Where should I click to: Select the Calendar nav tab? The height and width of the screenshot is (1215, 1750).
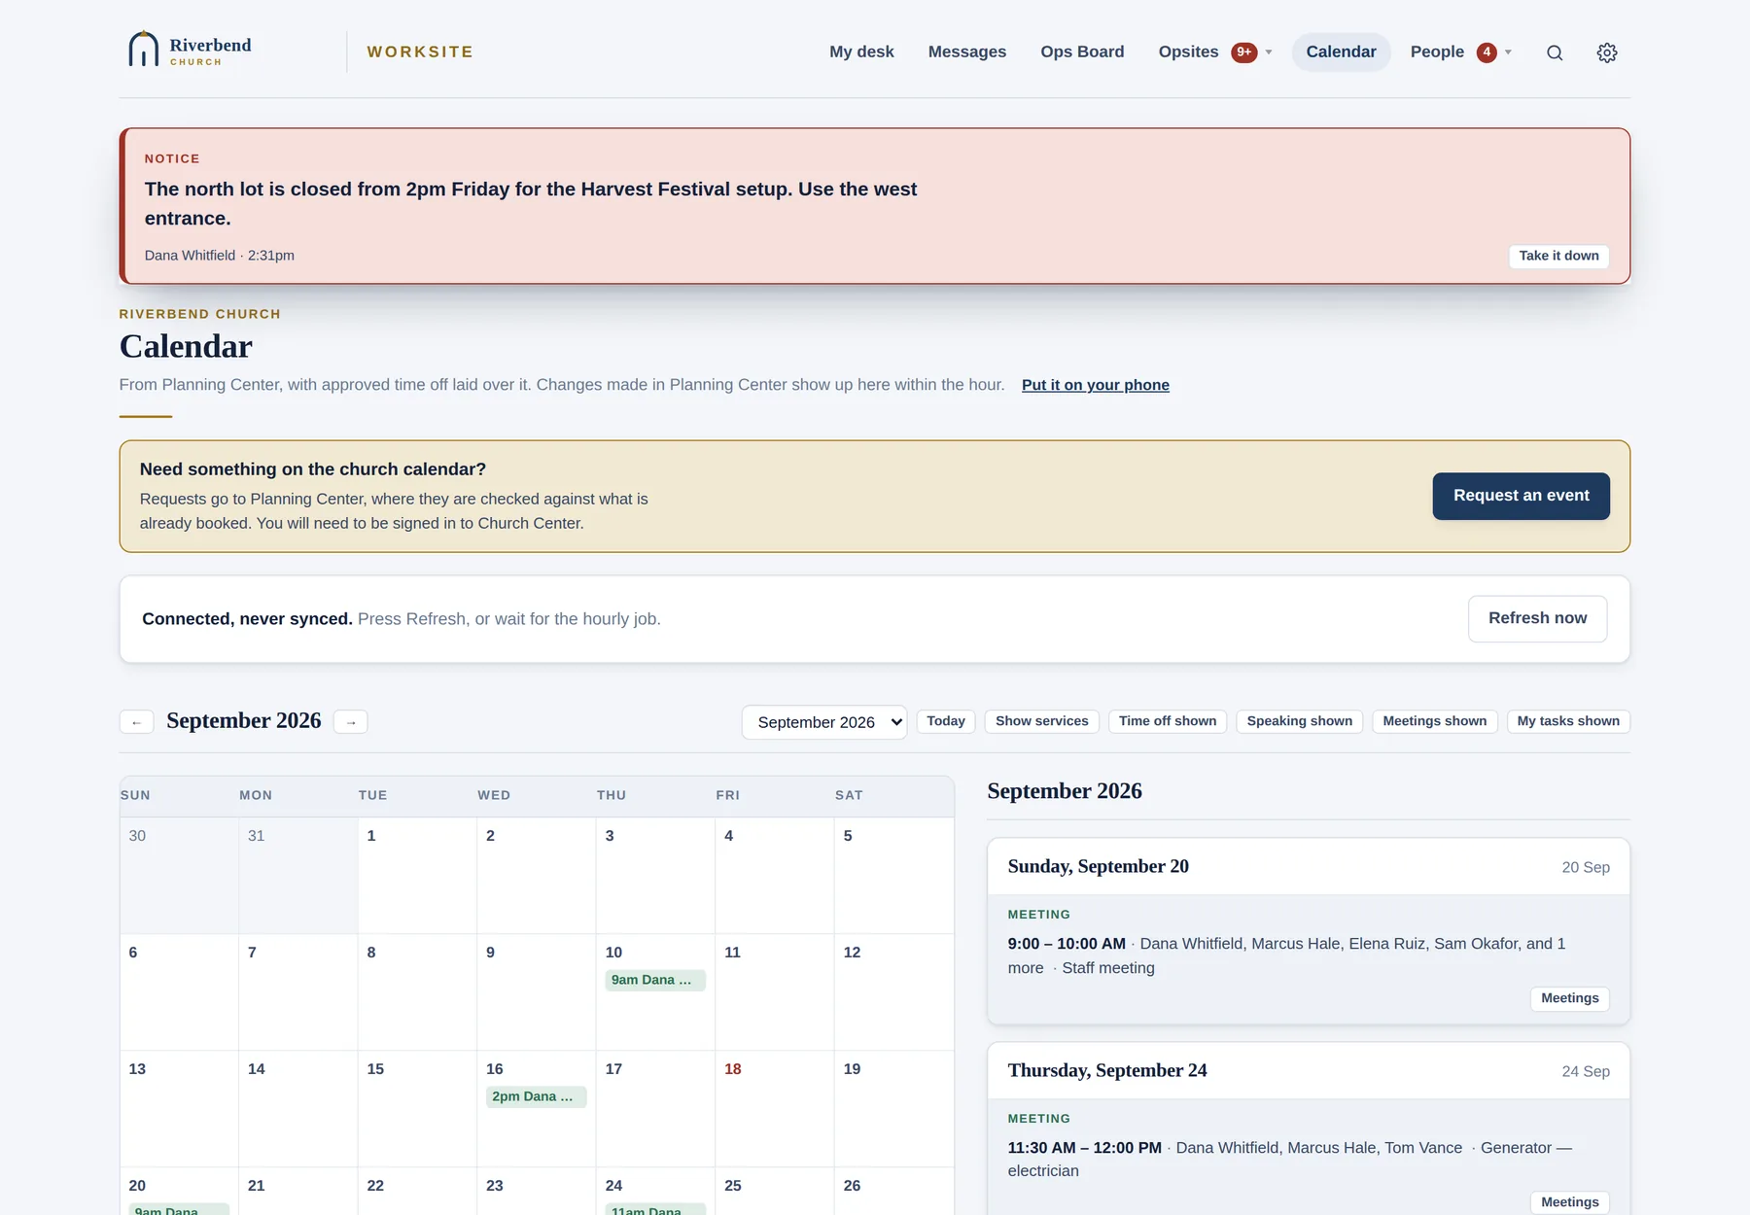pos(1341,52)
